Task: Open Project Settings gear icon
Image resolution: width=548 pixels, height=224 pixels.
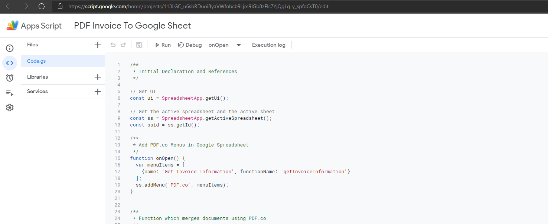Action: point(10,108)
